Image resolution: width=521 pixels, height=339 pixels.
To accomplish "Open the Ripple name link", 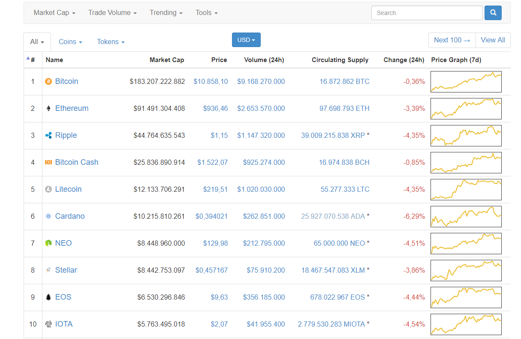I will (x=66, y=135).
